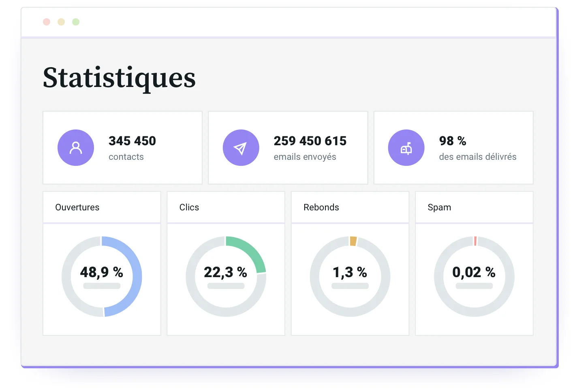This screenshot has width=577, height=390.
Task: Click the purple contacts person icon
Action: pyautogui.click(x=76, y=148)
